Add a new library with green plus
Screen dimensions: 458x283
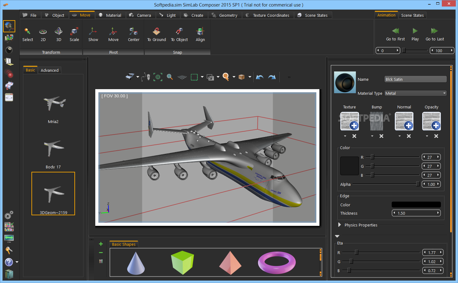(x=101, y=244)
